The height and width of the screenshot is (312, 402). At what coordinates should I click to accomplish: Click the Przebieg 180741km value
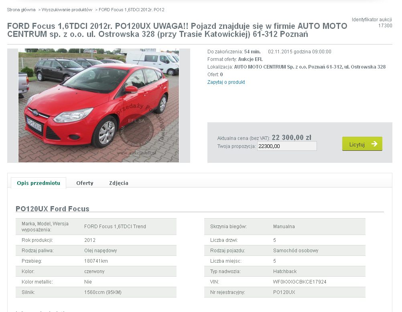[96, 261]
